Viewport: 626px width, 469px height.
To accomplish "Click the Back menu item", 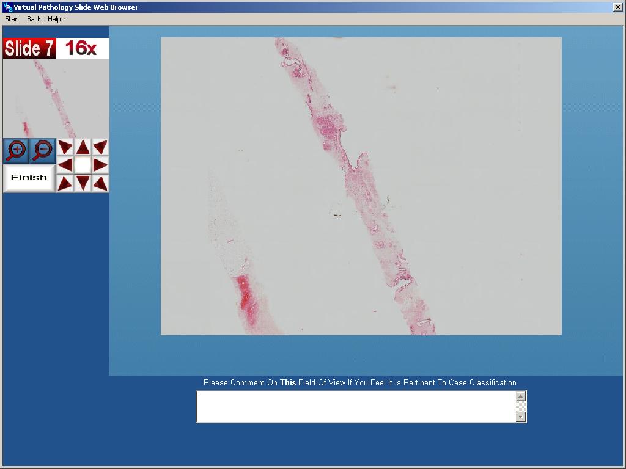I will point(34,19).
